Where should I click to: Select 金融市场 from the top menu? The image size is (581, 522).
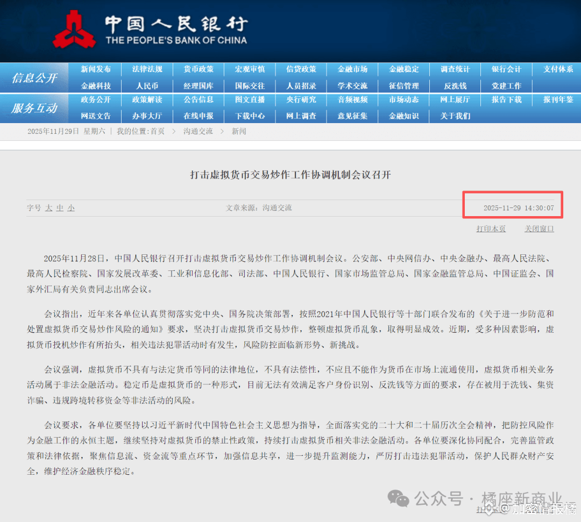[352, 69]
